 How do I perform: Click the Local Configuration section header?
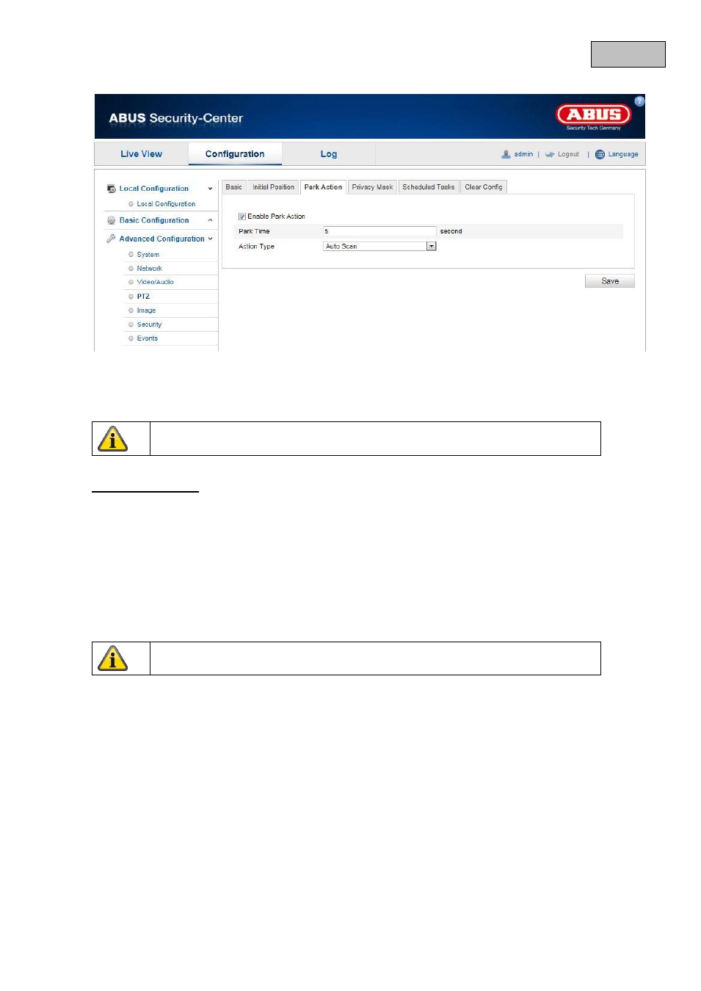(x=154, y=189)
